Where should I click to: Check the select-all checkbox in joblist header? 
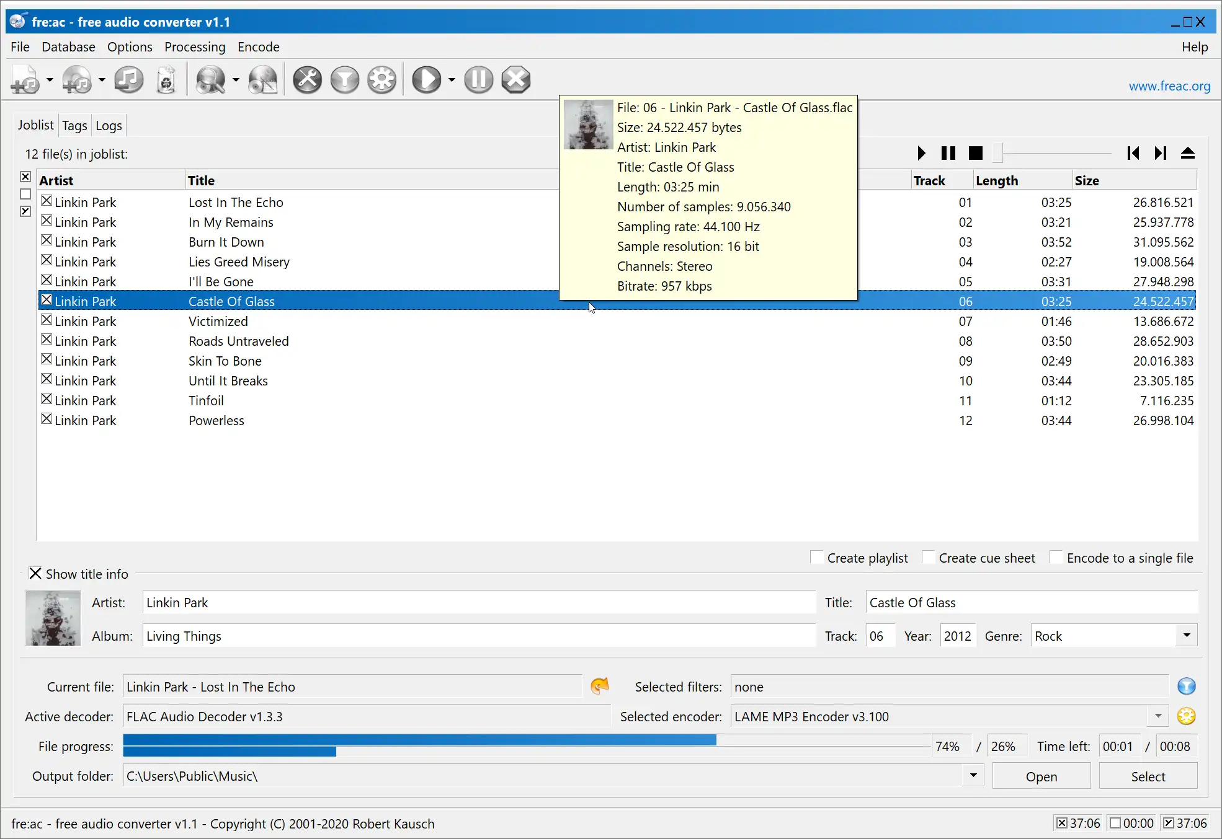(25, 177)
